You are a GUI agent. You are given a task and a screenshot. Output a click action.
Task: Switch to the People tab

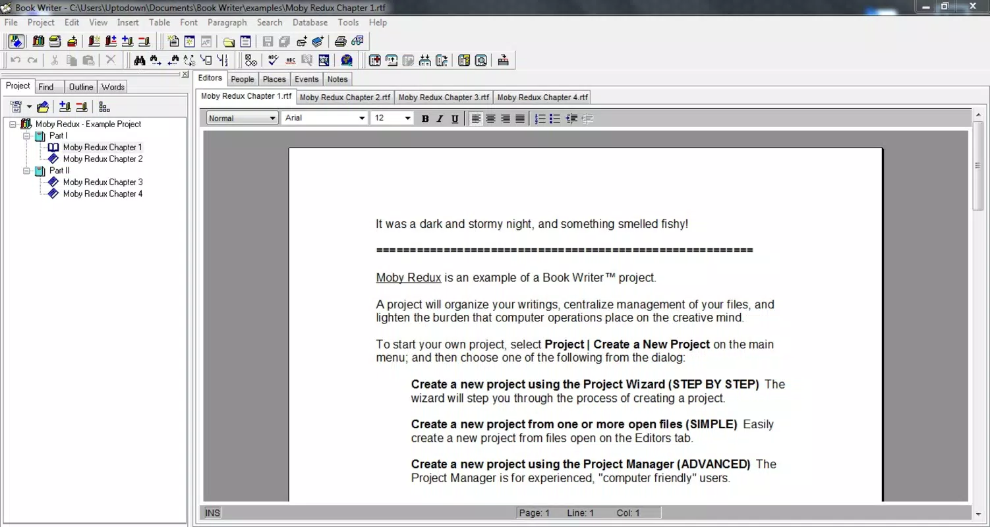click(x=242, y=79)
